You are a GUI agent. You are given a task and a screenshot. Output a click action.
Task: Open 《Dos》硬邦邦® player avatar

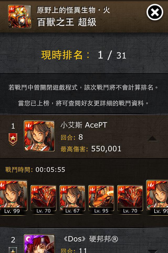pyautogui.click(x=39, y=244)
